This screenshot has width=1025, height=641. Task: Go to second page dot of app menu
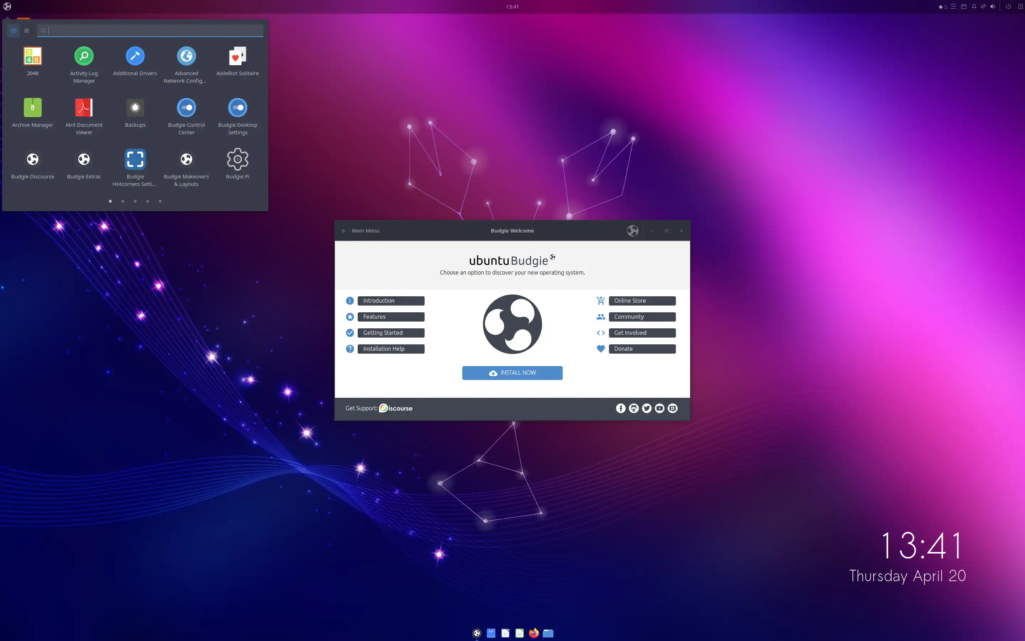pos(123,201)
